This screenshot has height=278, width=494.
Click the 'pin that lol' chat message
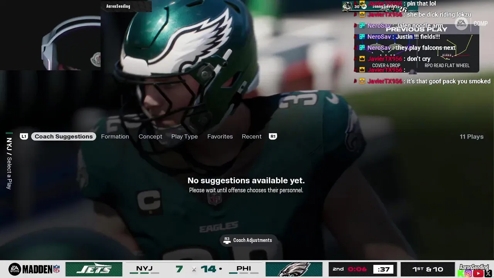click(x=421, y=3)
